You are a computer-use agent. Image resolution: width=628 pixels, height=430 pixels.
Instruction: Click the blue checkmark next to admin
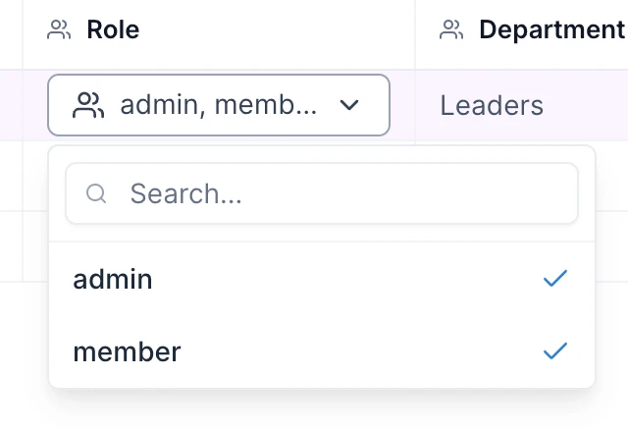tap(555, 279)
